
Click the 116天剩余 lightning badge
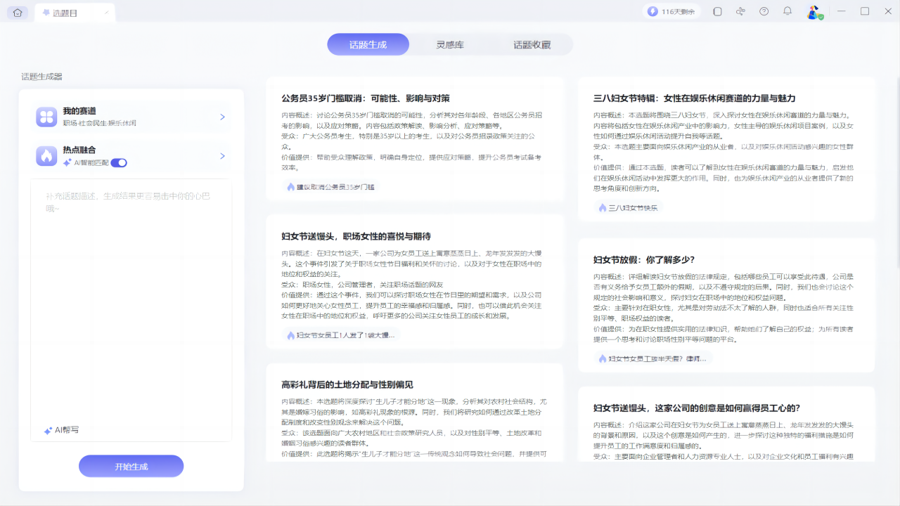[670, 11]
